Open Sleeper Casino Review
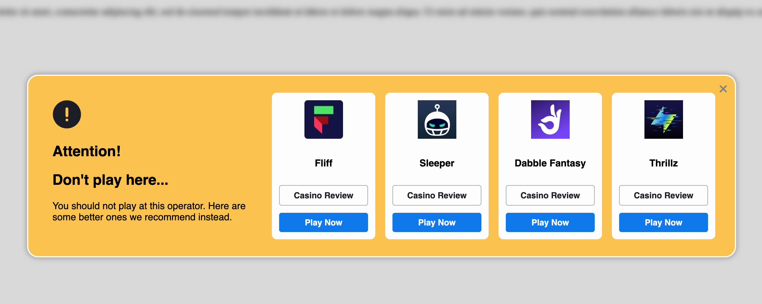Image resolution: width=762 pixels, height=304 pixels. (x=437, y=195)
